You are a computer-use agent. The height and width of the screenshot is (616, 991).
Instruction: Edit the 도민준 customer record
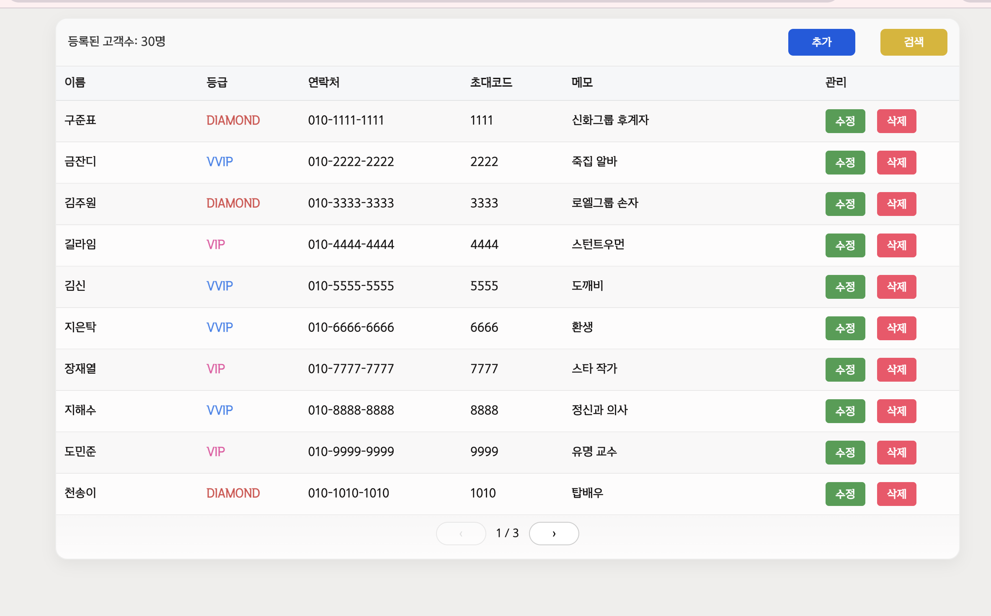[845, 452]
